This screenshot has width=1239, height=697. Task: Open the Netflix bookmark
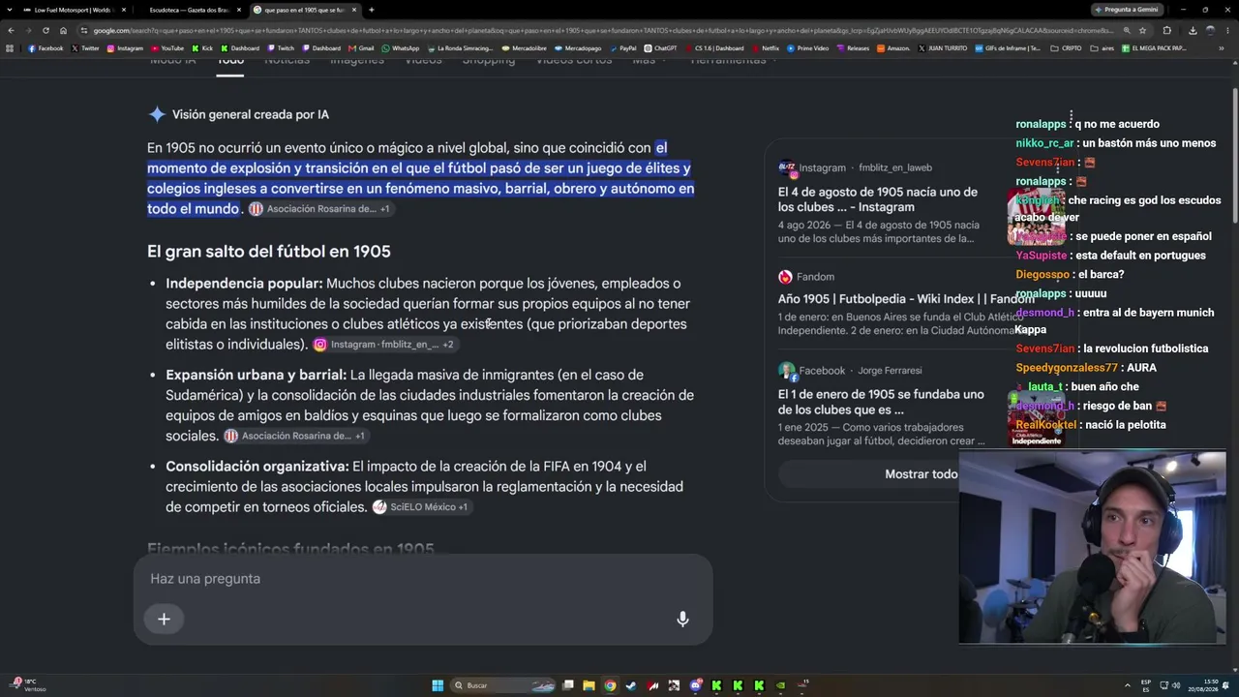click(x=766, y=48)
